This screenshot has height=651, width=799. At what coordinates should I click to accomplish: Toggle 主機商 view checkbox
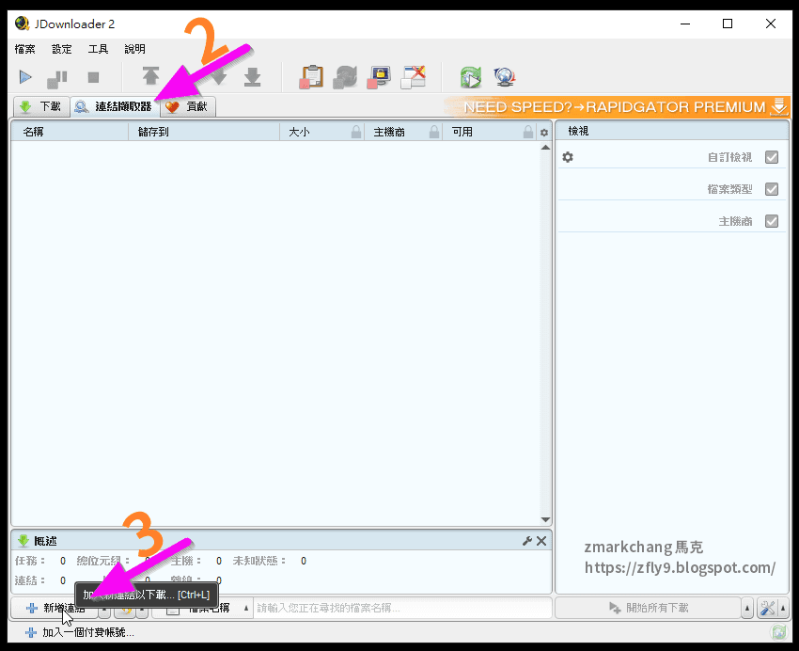coord(772,221)
